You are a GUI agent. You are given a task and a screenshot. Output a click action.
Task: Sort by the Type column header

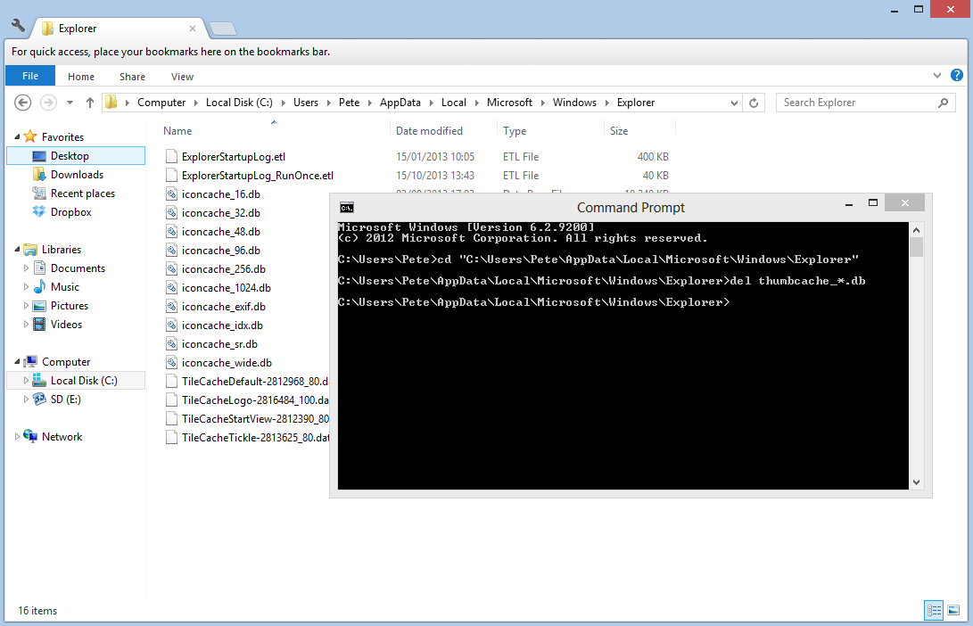point(515,131)
